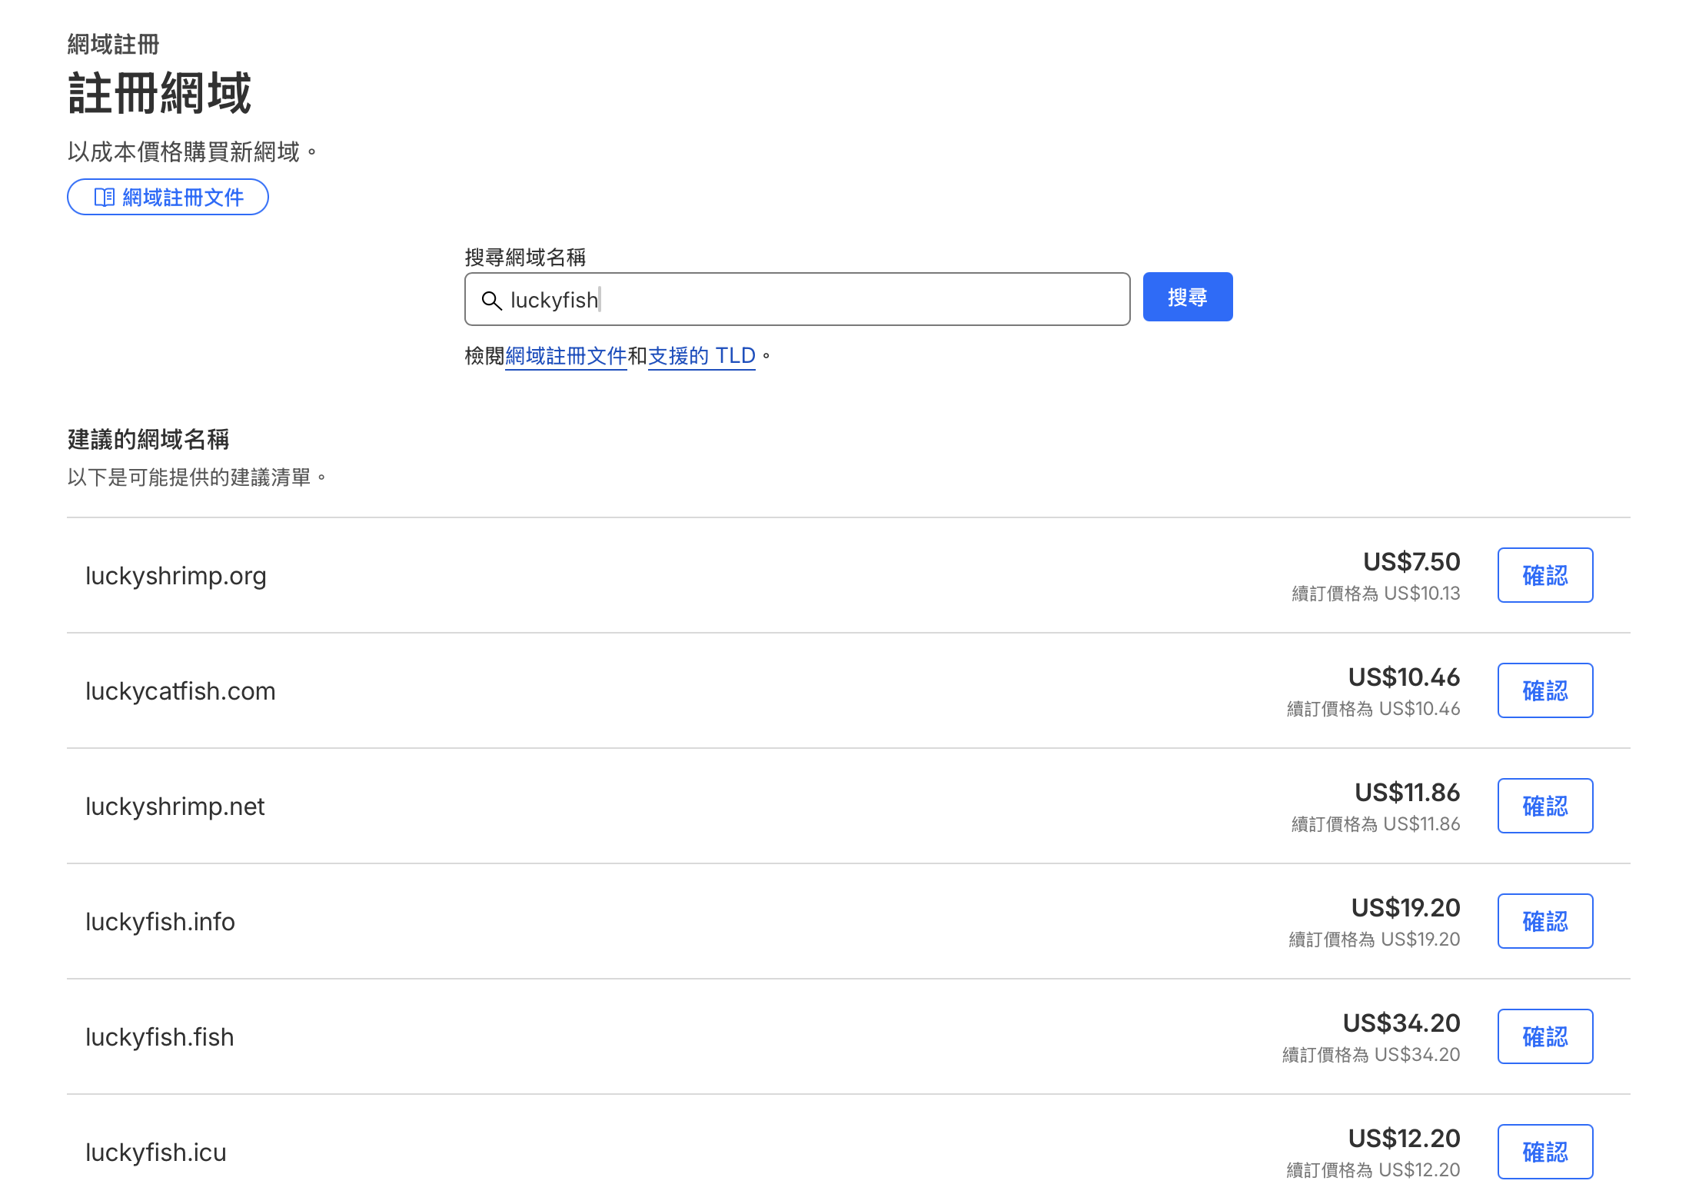This screenshot has height=1204, width=1699.
Task: Click the magnifier icon in search field
Action: tap(491, 300)
